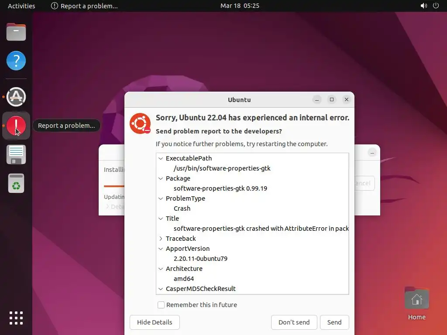Image resolution: width=447 pixels, height=335 pixels.
Task: Click the Don't send button
Action: click(294, 322)
